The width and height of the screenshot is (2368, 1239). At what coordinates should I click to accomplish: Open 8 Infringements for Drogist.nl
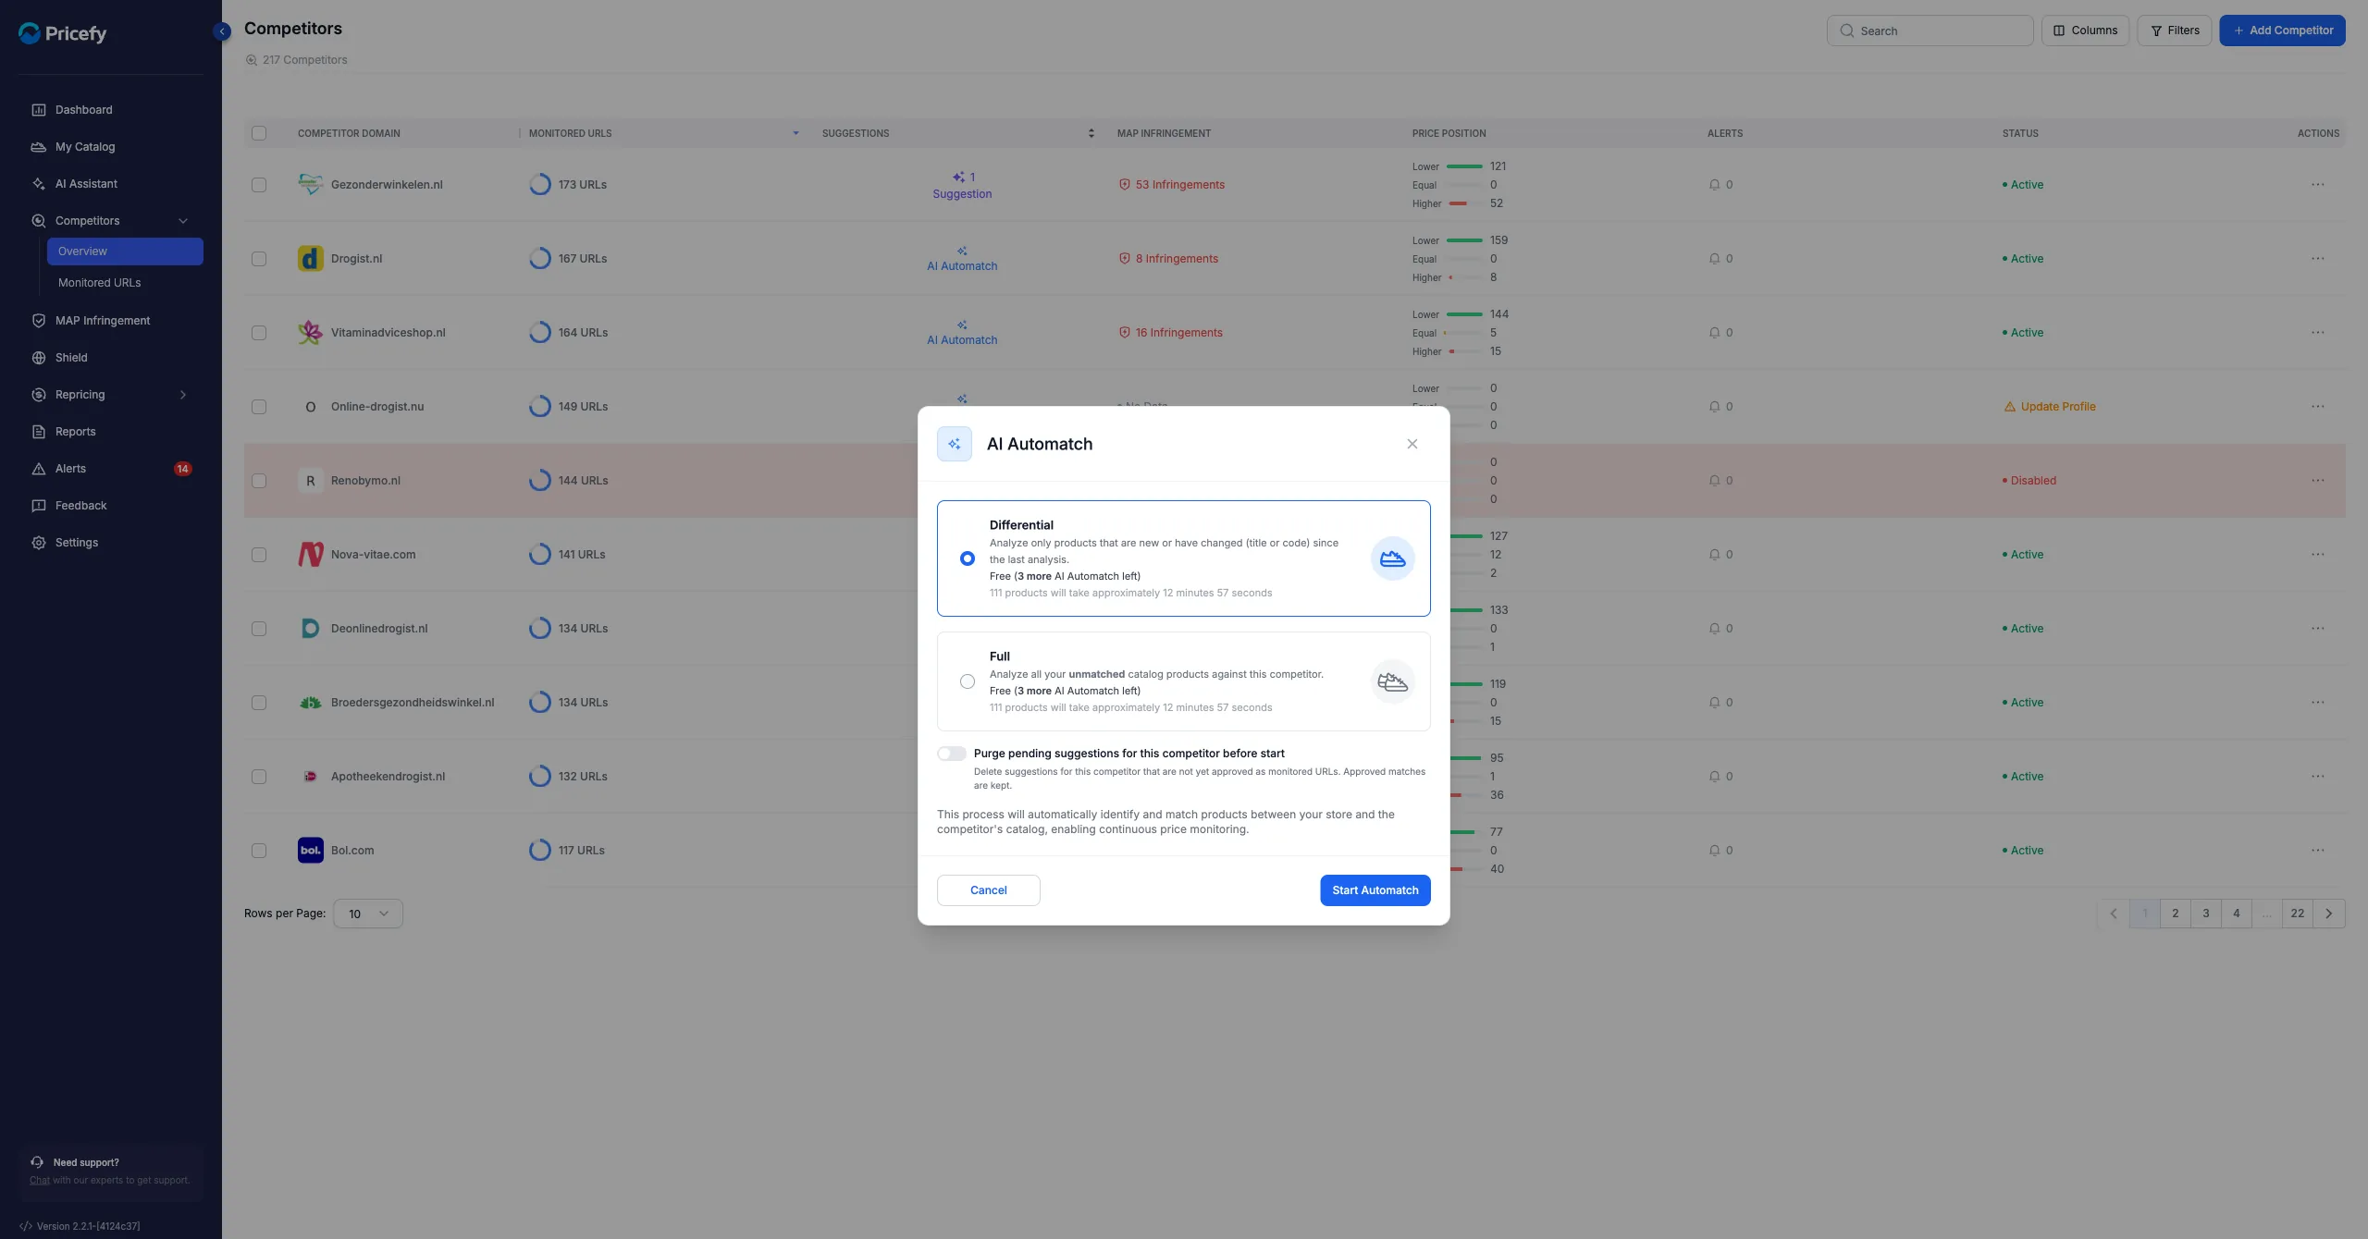pyautogui.click(x=1168, y=259)
